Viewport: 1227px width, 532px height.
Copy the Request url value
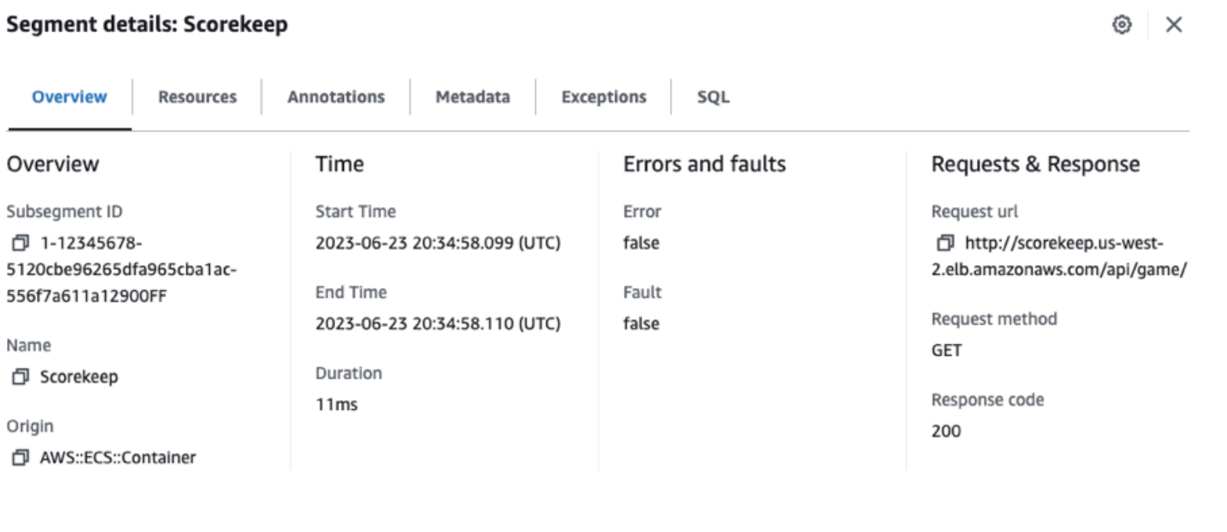(946, 243)
